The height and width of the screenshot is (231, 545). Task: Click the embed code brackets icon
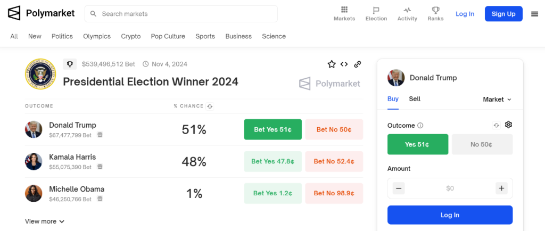[x=344, y=64]
